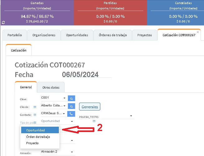The height and width of the screenshot is (156, 204).
Task: Click the Almacén: field label
Action: [x=26, y=153]
